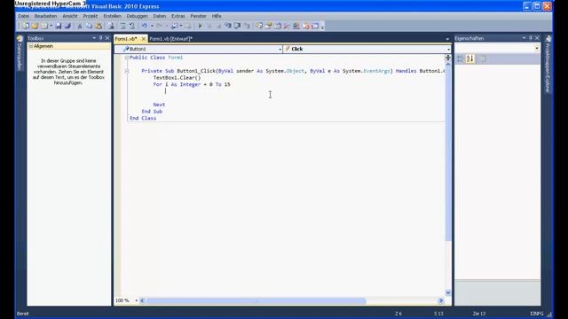Click the Redo arrow icon

(159, 26)
